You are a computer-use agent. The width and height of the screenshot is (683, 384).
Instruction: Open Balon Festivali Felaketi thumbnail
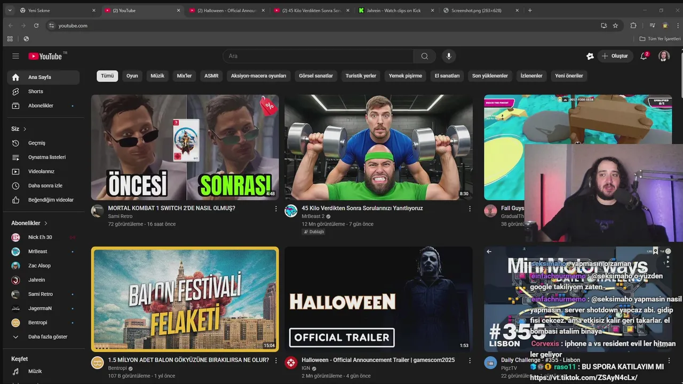(185, 299)
